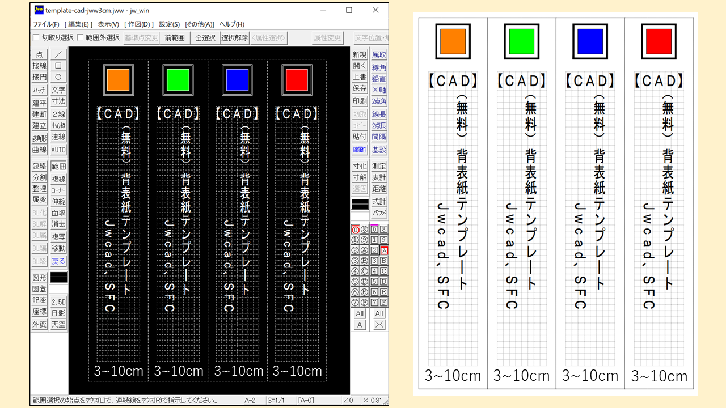Image resolution: width=726 pixels, height=408 pixels.
Task: Toggle layer A circle button
Action: [365, 250]
